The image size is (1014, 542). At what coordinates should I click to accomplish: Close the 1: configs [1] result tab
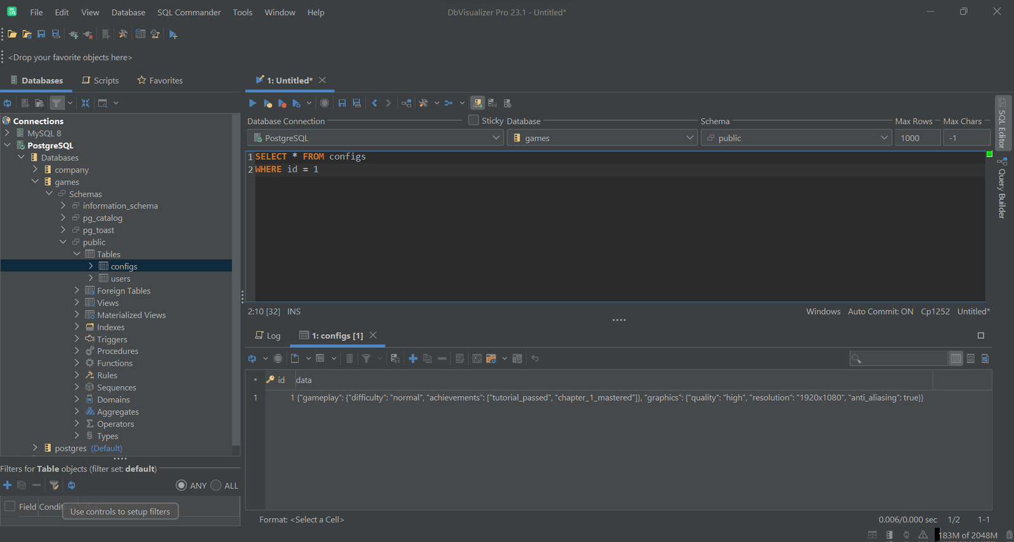pos(373,335)
